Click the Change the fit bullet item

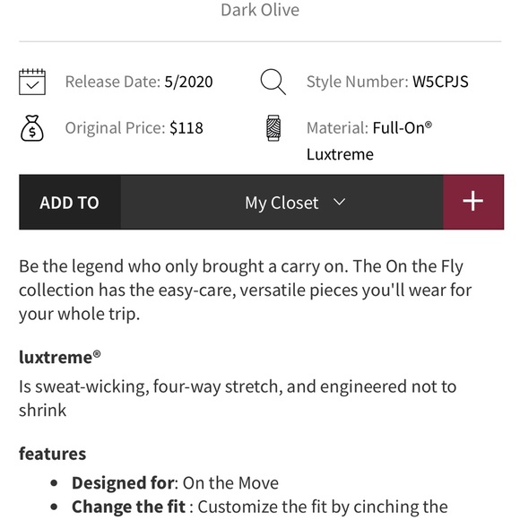tap(260, 507)
